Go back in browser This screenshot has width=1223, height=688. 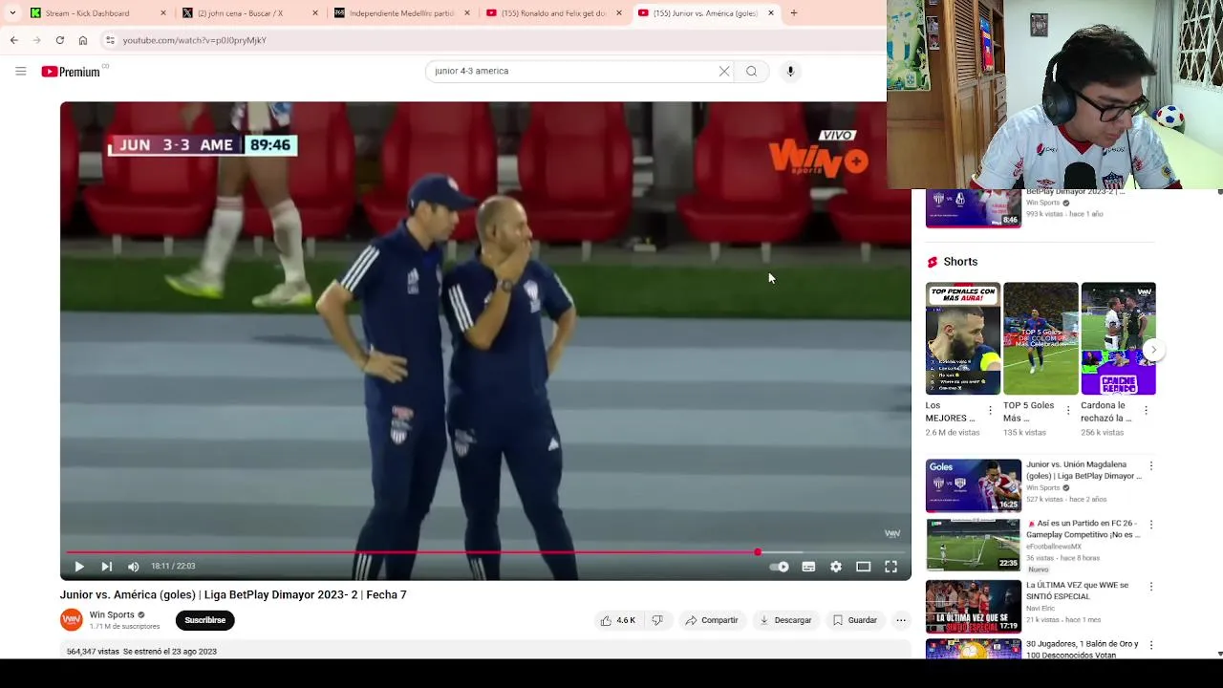click(x=14, y=40)
